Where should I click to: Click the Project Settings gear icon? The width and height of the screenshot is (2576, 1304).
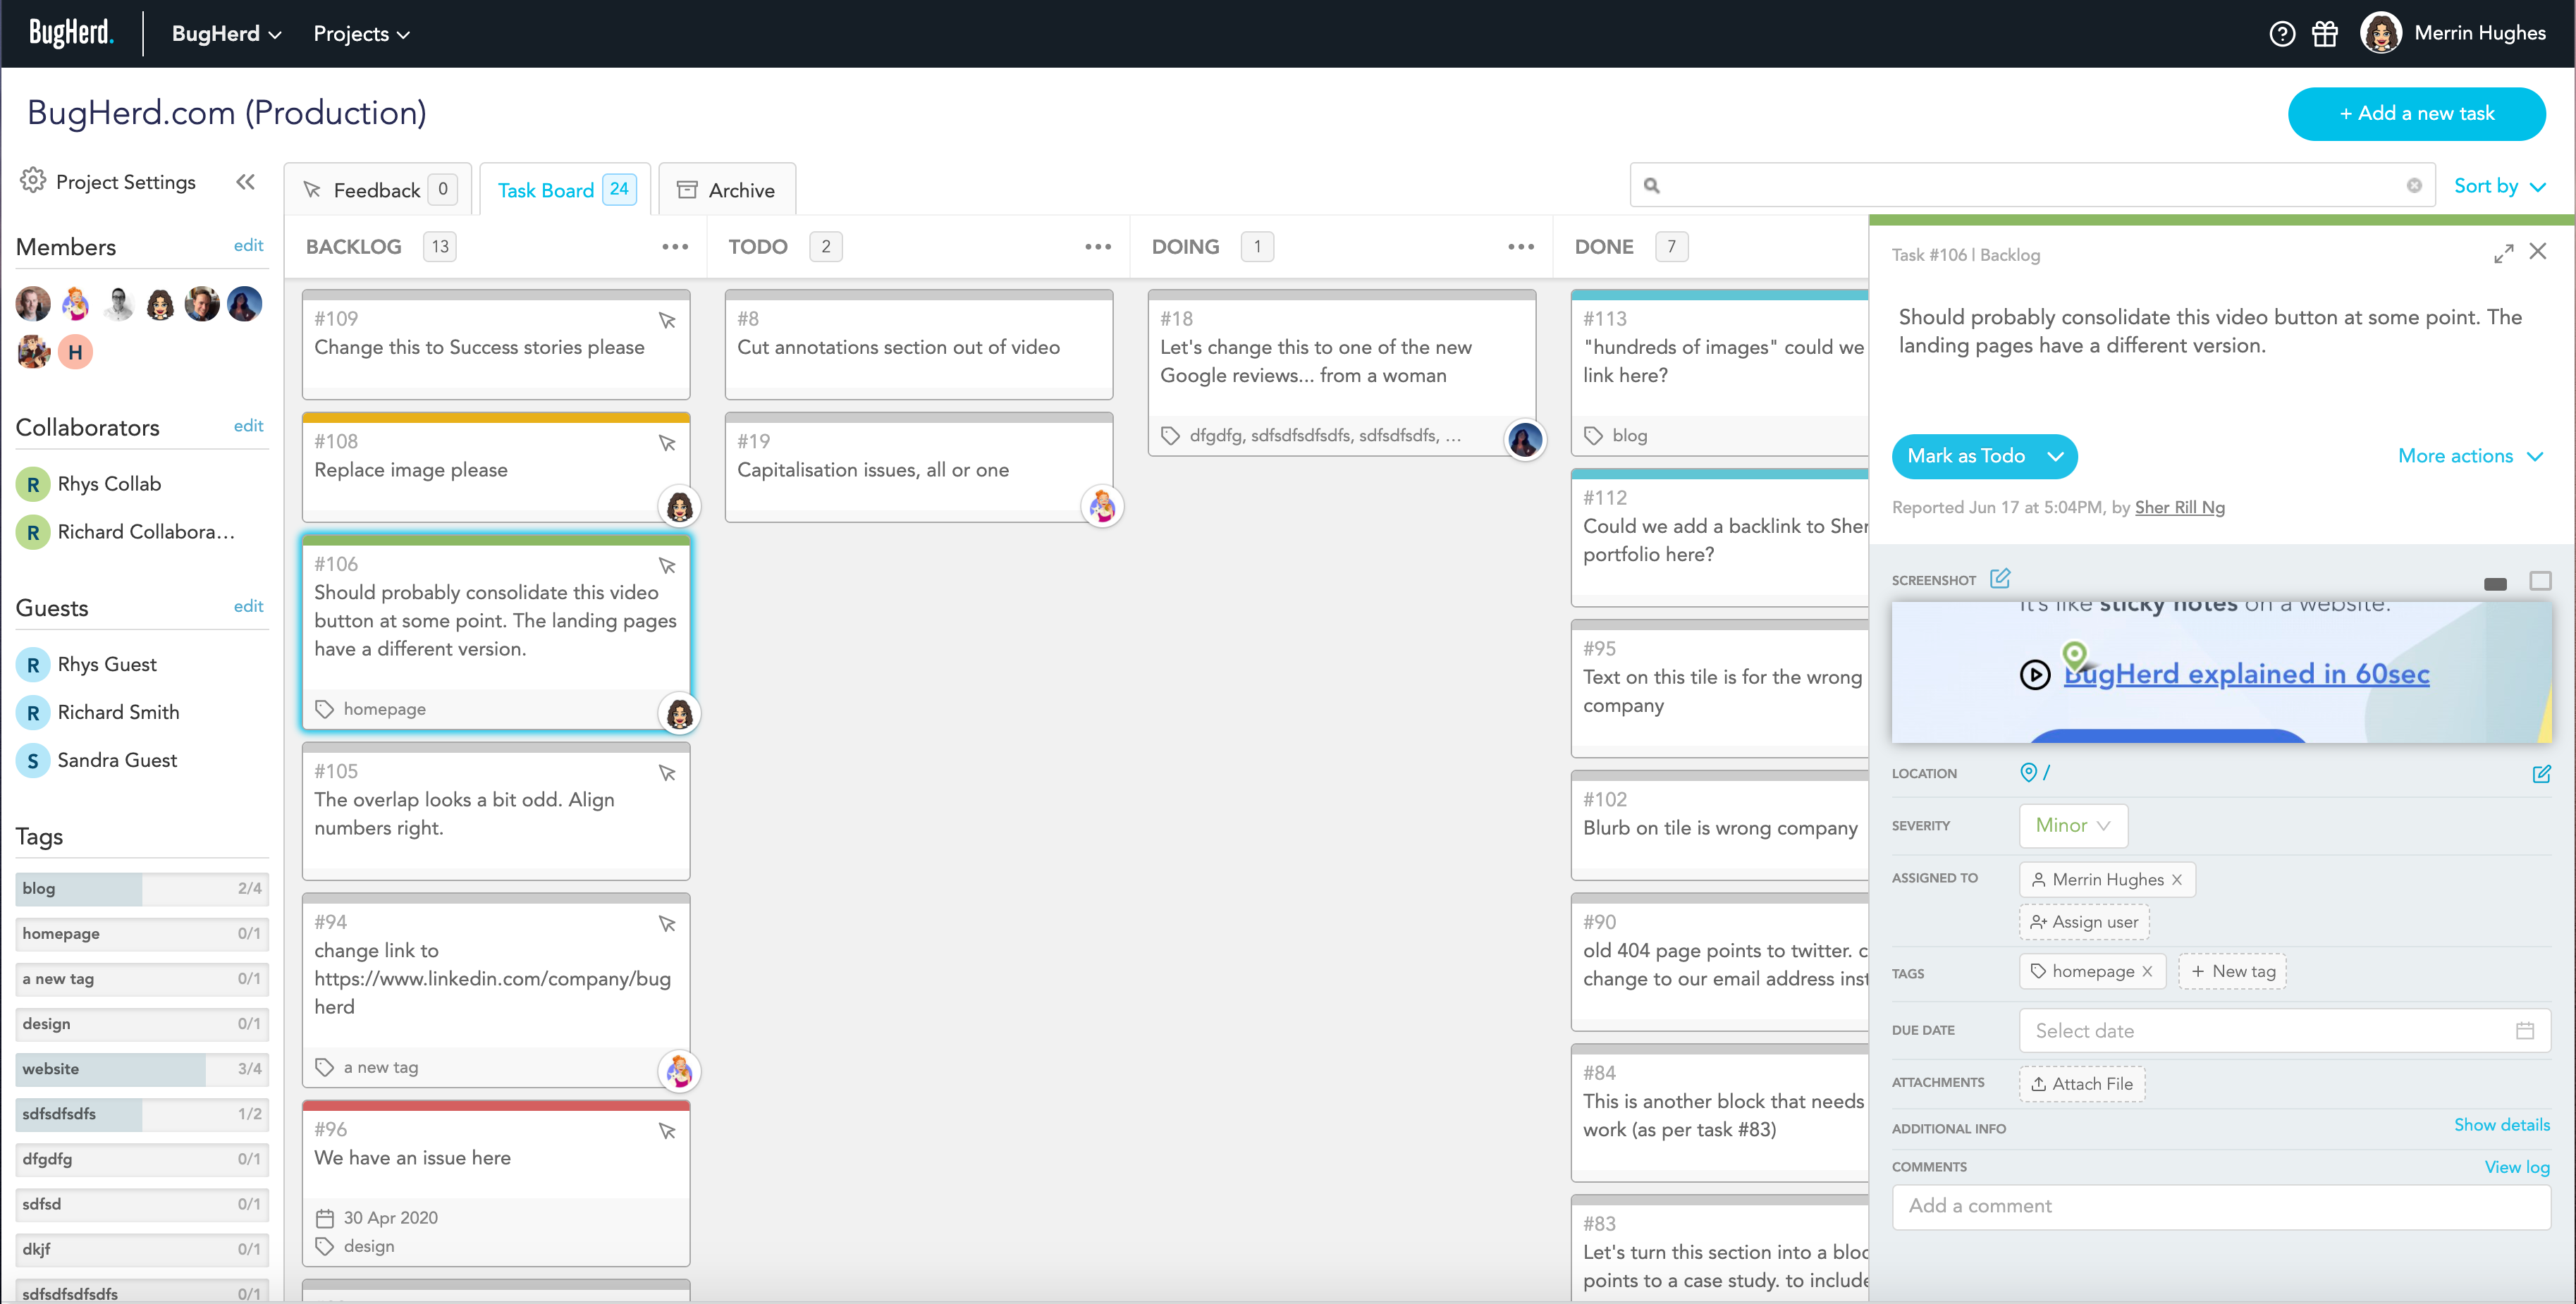33,181
